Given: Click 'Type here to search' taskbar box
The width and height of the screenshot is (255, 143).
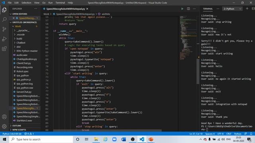Looking at the screenshot, I should click(x=41, y=139).
